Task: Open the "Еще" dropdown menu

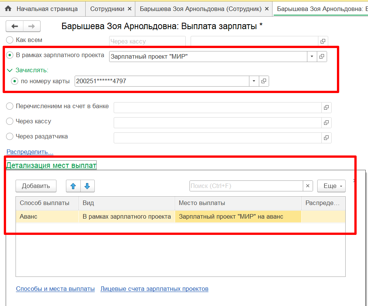Action: point(331,186)
